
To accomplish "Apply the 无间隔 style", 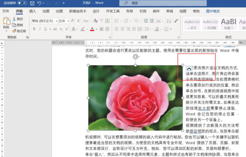I will (210, 24).
